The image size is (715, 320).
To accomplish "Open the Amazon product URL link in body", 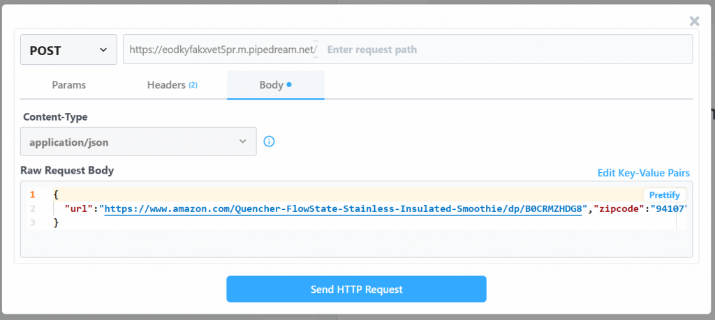I will point(343,208).
